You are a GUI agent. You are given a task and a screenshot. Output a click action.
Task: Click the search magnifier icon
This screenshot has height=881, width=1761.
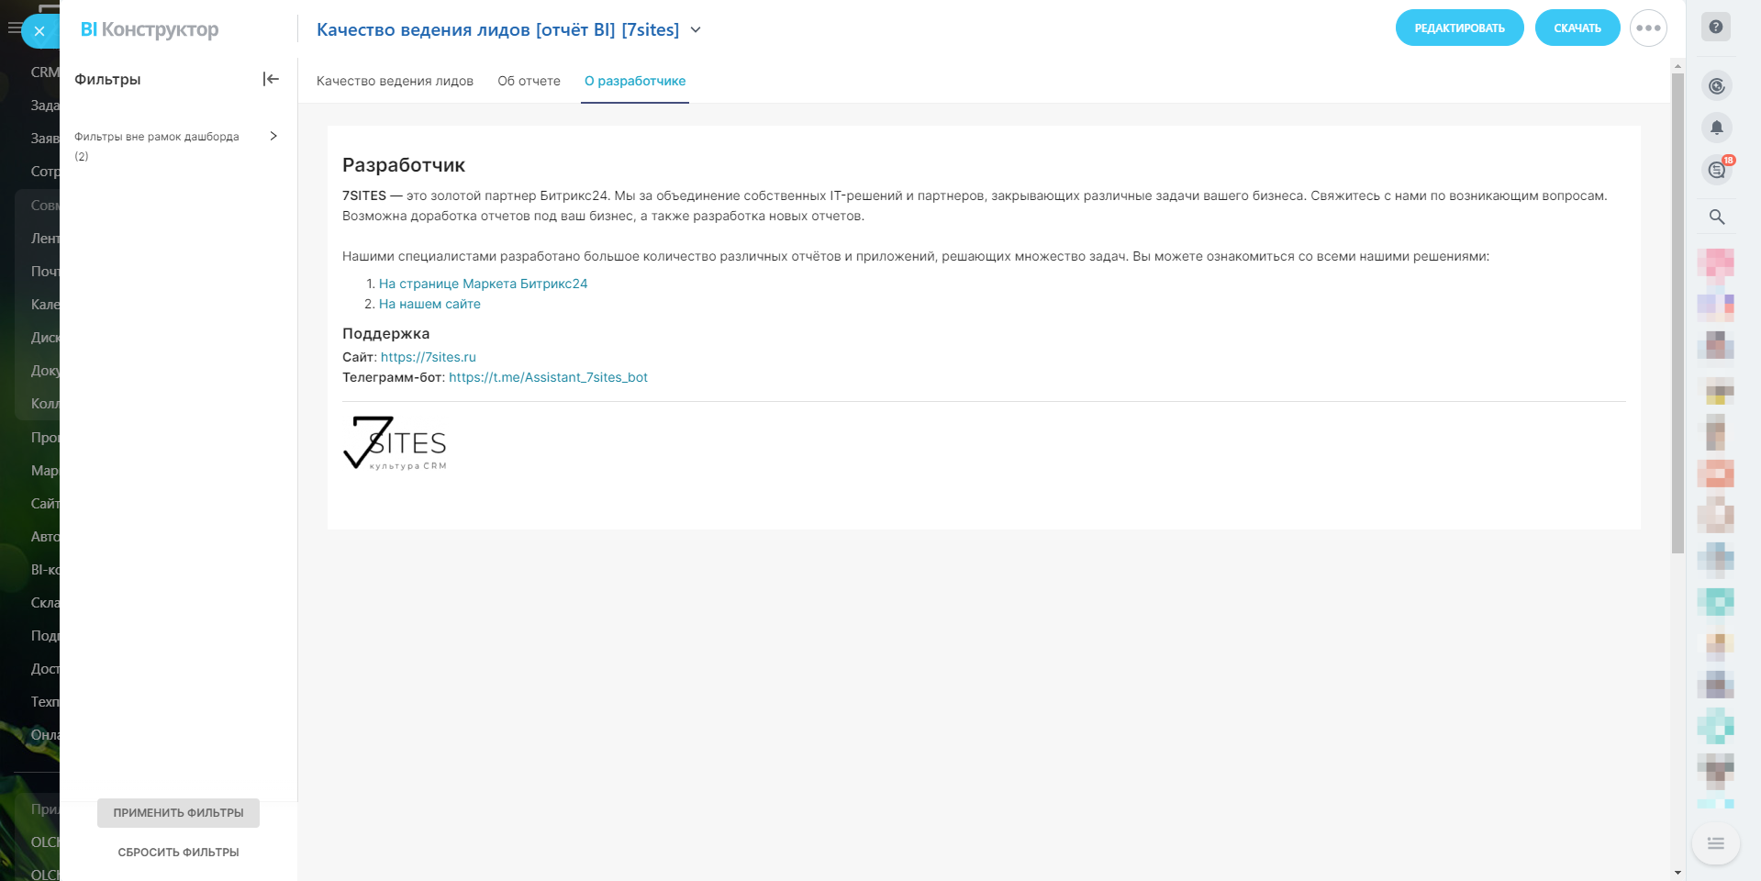tap(1717, 217)
